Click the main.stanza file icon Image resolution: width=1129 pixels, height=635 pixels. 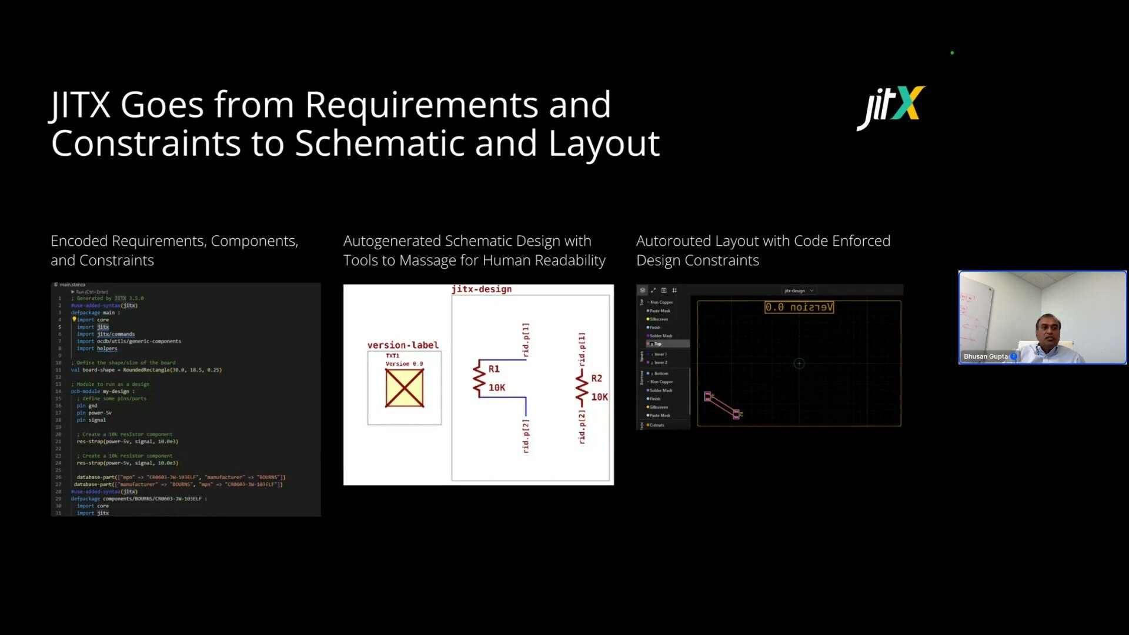click(56, 285)
